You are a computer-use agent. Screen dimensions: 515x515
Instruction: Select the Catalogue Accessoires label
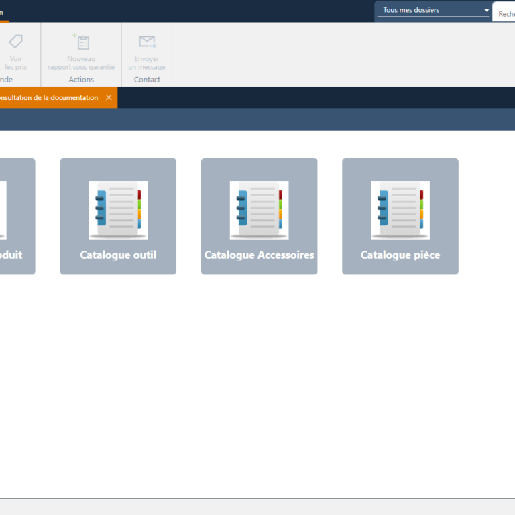(x=259, y=255)
